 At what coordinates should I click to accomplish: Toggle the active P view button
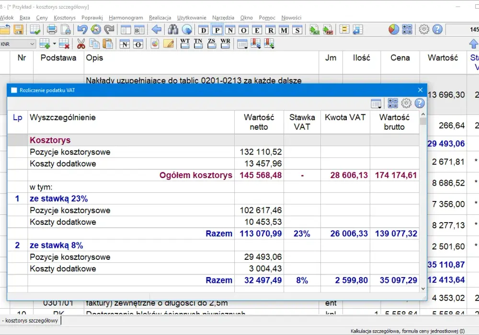click(217, 30)
